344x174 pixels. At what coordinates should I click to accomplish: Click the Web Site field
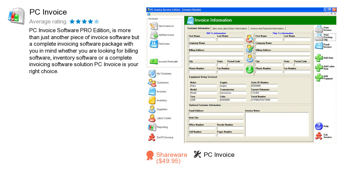(216, 121)
